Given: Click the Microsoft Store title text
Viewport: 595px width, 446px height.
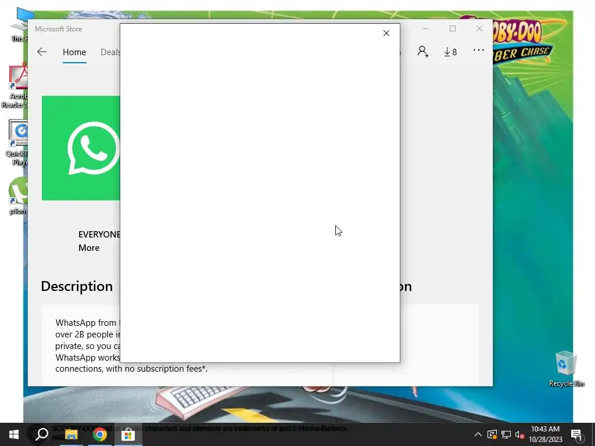Looking at the screenshot, I should tap(59, 29).
